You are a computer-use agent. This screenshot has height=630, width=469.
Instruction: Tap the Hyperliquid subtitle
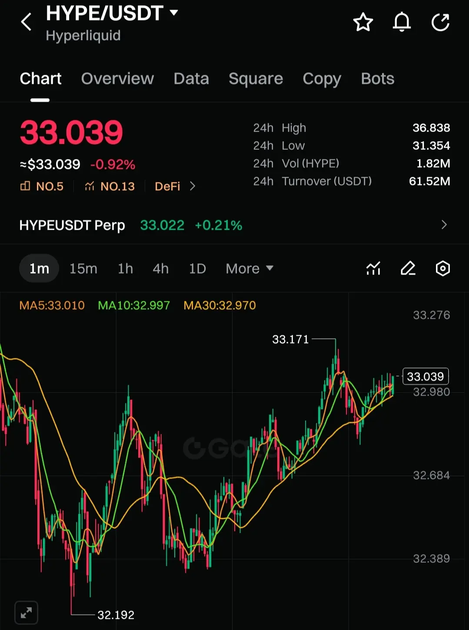[83, 36]
